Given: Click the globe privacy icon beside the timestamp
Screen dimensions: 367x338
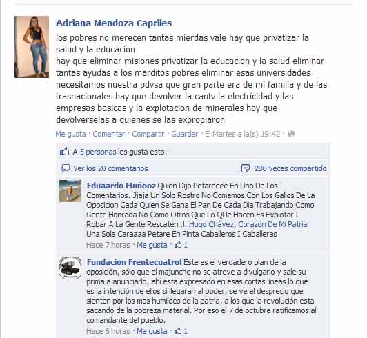Looking at the screenshot, I should click(x=290, y=134).
